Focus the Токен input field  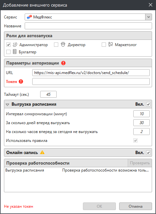tap(91, 81)
